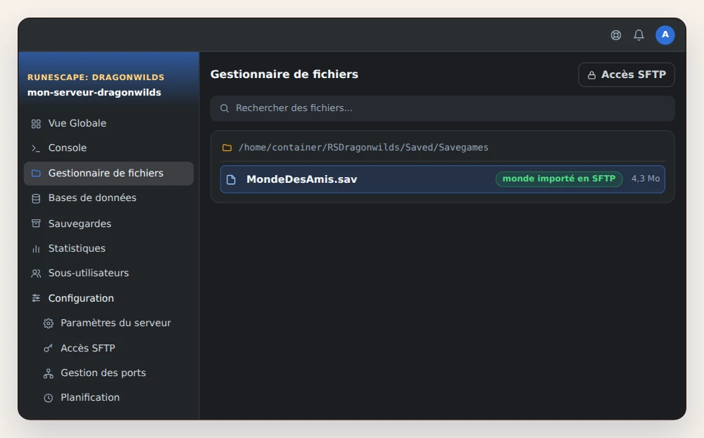Go to Console section

(108, 148)
